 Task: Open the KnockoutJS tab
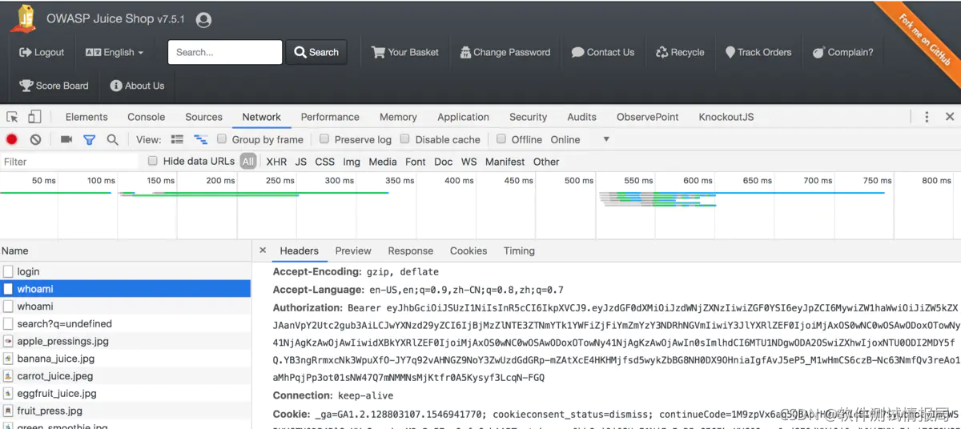(726, 117)
